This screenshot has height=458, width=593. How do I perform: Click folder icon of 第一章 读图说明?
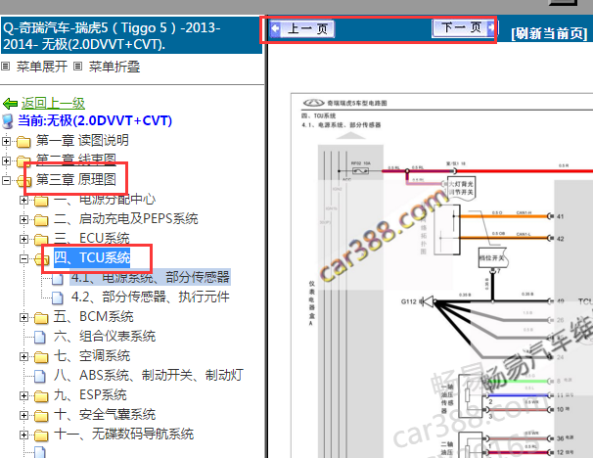tap(23, 142)
